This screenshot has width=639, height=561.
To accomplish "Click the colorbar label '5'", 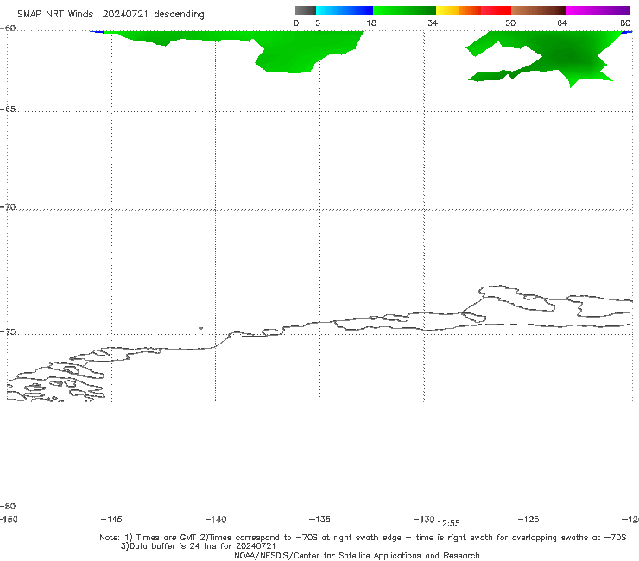I will [318, 23].
